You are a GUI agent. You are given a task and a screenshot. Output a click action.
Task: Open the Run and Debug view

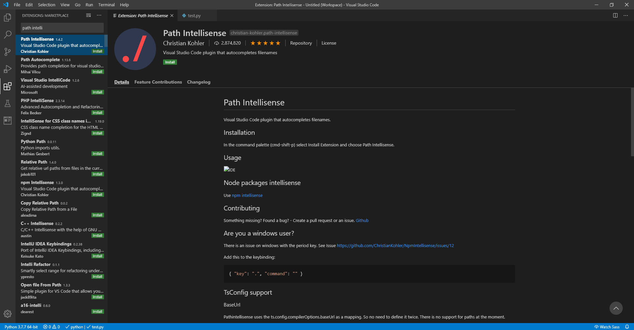pos(8,69)
